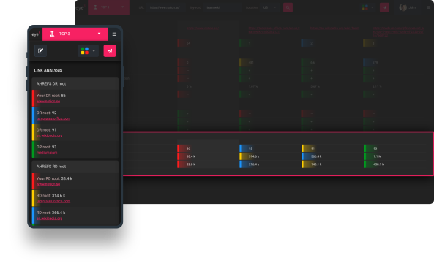The width and height of the screenshot is (434, 269).
Task: Open medium.com link under DR root 93
Action: (47, 153)
